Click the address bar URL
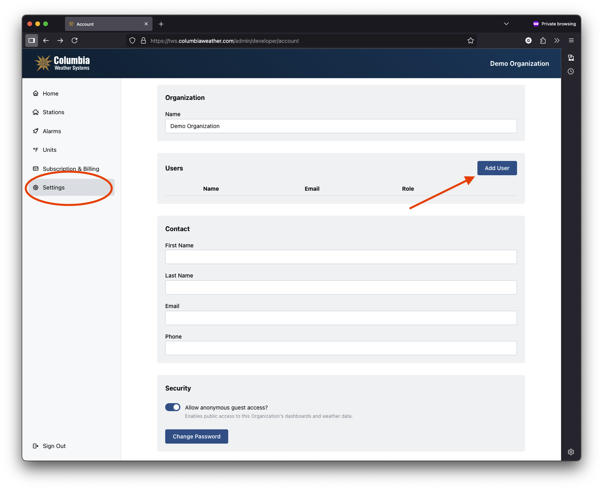 tap(225, 41)
